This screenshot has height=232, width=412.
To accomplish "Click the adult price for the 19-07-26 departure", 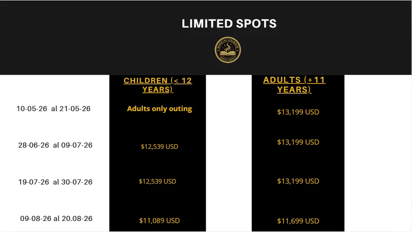I will pyautogui.click(x=298, y=181).
